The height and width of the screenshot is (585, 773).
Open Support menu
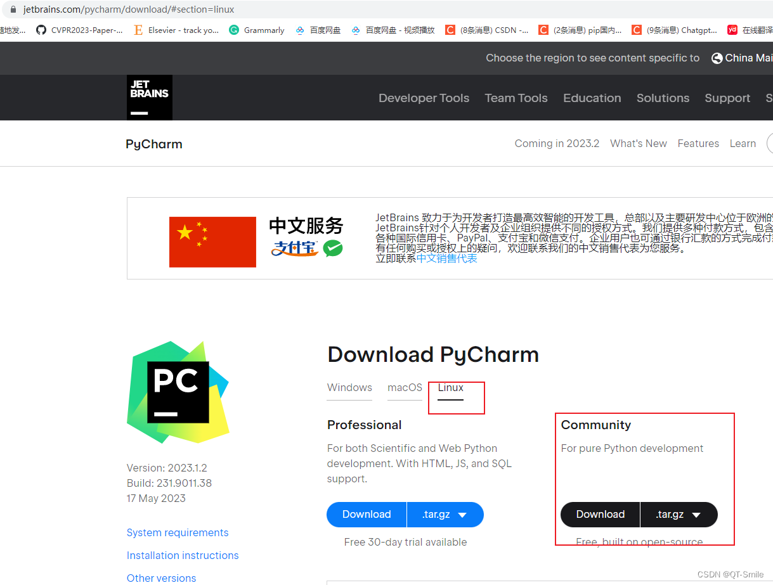pos(727,98)
